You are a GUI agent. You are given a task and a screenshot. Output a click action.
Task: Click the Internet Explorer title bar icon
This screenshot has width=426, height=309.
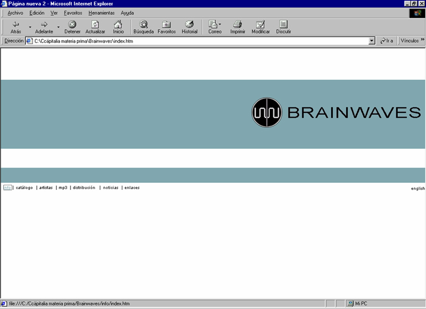click(x=4, y=4)
